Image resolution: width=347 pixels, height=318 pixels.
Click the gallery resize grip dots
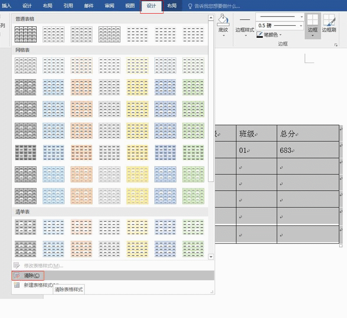(212, 292)
